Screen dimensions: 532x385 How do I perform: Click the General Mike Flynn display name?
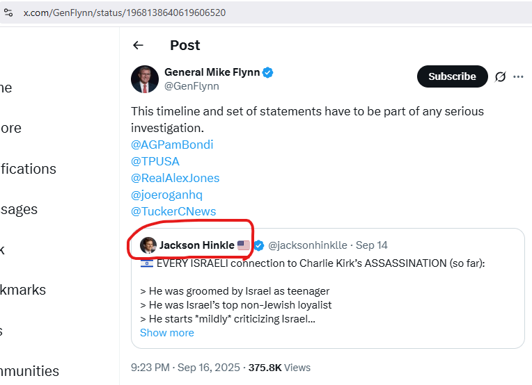(x=212, y=72)
